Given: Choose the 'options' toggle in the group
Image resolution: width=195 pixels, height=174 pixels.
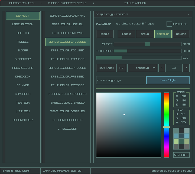Looking at the screenshot, I should [x=181, y=34].
